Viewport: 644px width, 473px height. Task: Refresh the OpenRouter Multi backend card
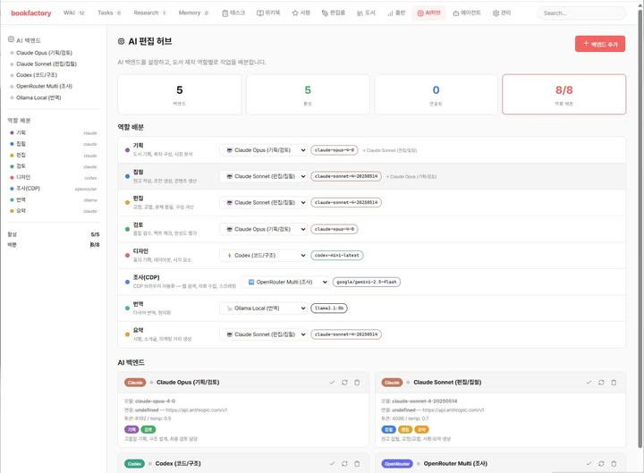point(601,463)
